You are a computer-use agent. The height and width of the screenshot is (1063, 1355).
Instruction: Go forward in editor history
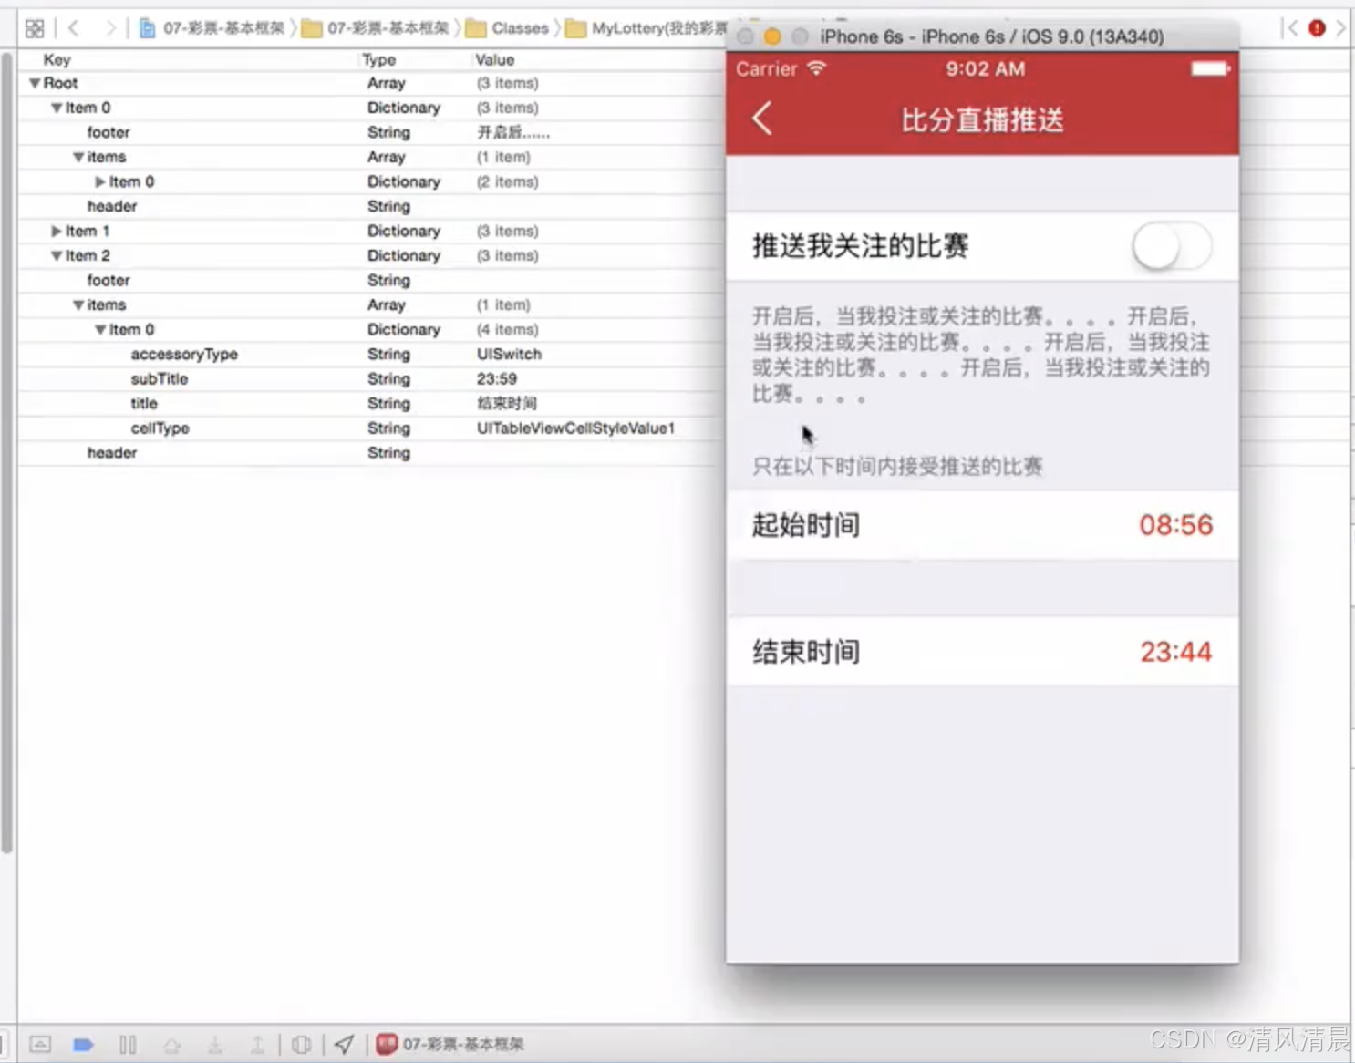(109, 28)
